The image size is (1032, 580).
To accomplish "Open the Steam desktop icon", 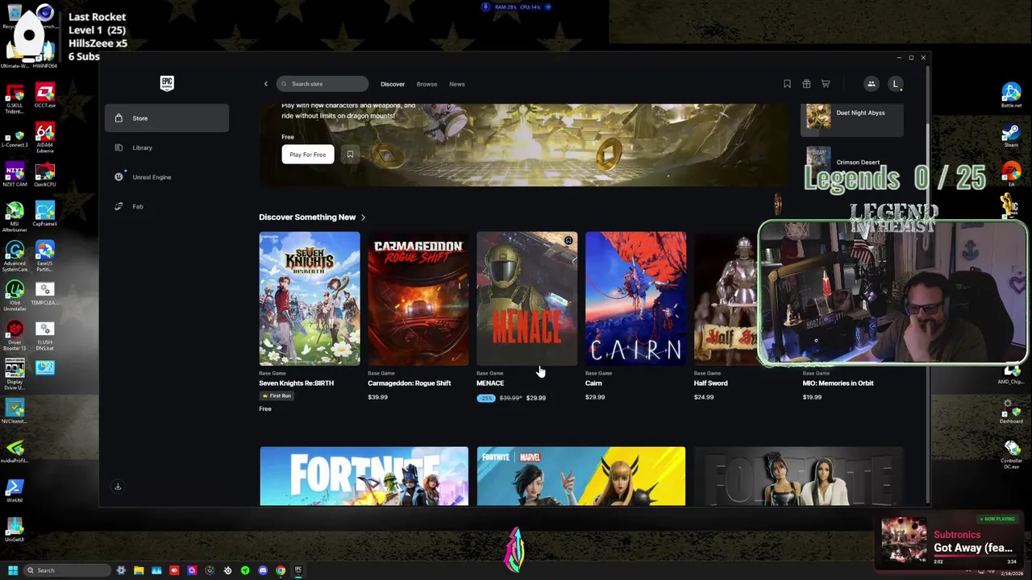I will pyautogui.click(x=1011, y=135).
